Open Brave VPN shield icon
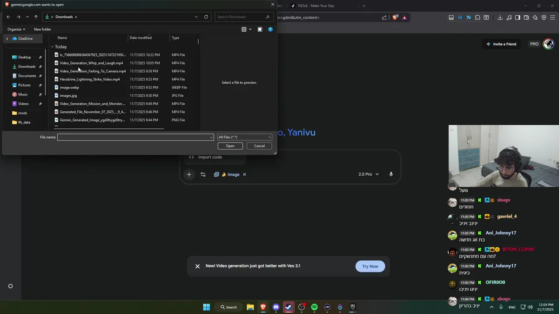Image resolution: width=559 pixels, height=314 pixels. pos(544,17)
